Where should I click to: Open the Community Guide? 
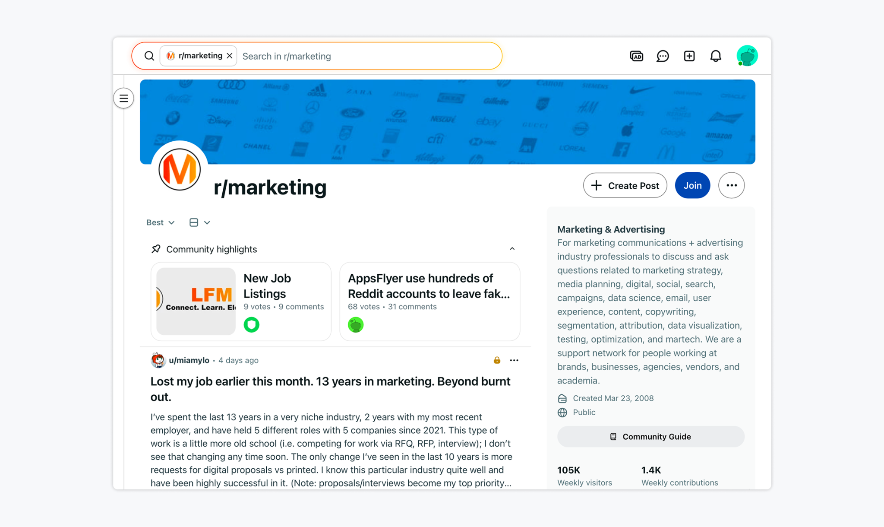point(650,437)
